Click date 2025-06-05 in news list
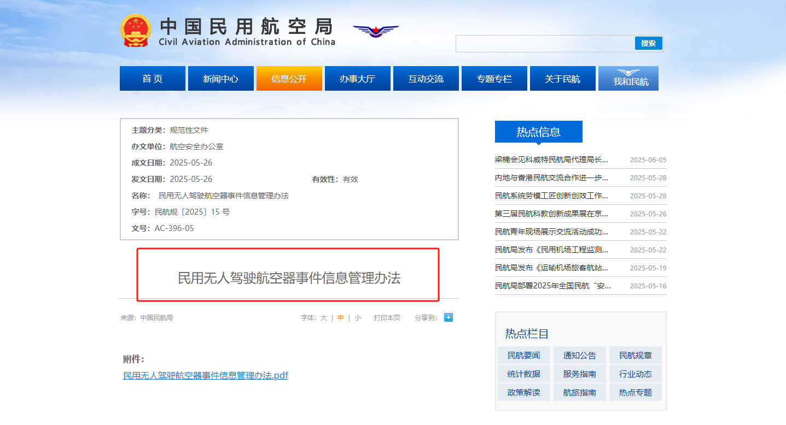Viewport: 786px width, 425px height. click(648, 160)
